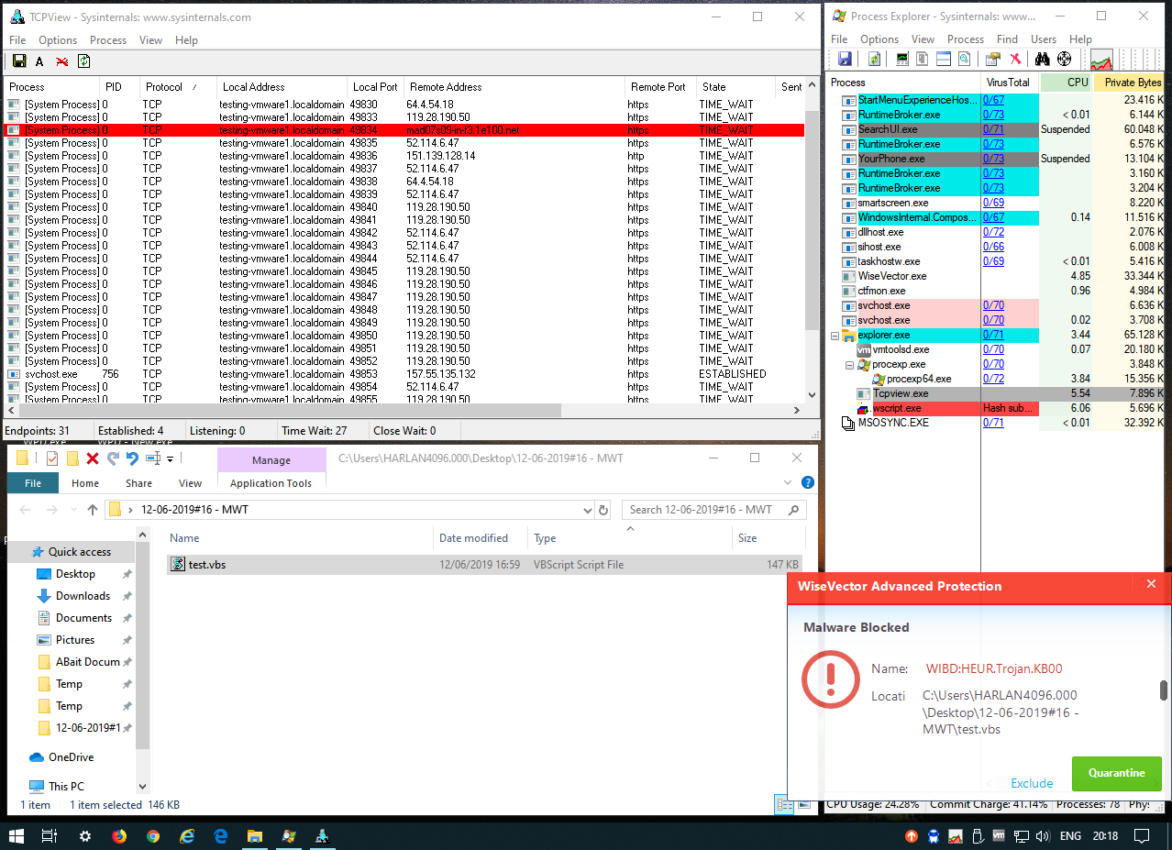Click the DLL/handle view icon in Process Explorer
This screenshot has width=1172, height=850.
[964, 60]
